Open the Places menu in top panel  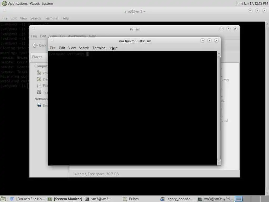tap(34, 3)
